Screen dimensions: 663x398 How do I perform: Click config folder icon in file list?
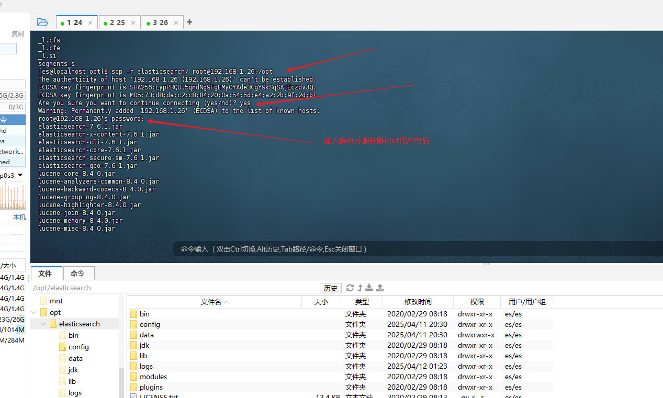click(x=133, y=324)
